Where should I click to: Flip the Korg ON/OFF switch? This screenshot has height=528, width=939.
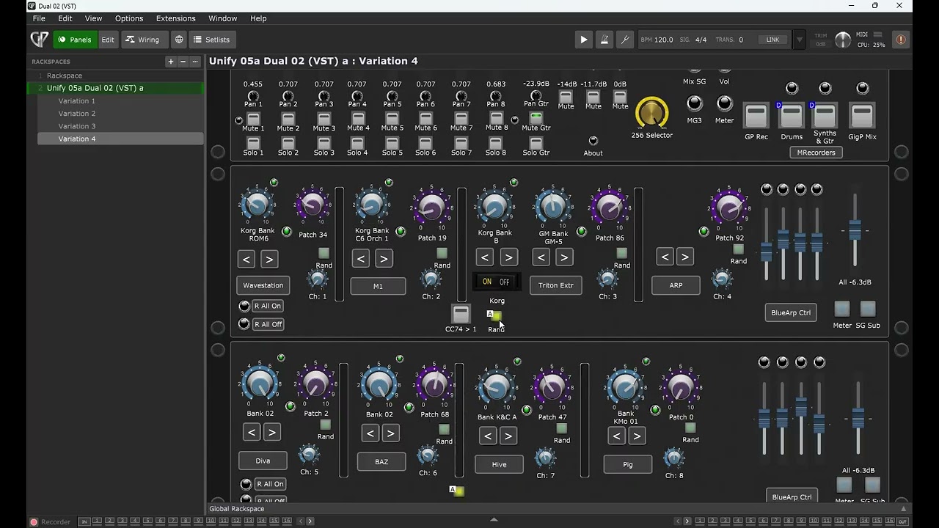(496, 282)
